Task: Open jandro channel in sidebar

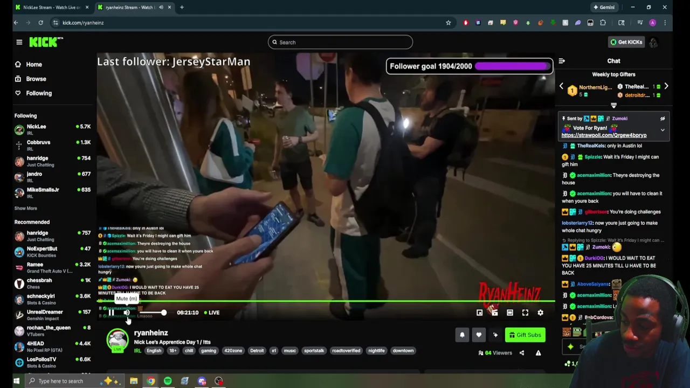Action: (52, 177)
